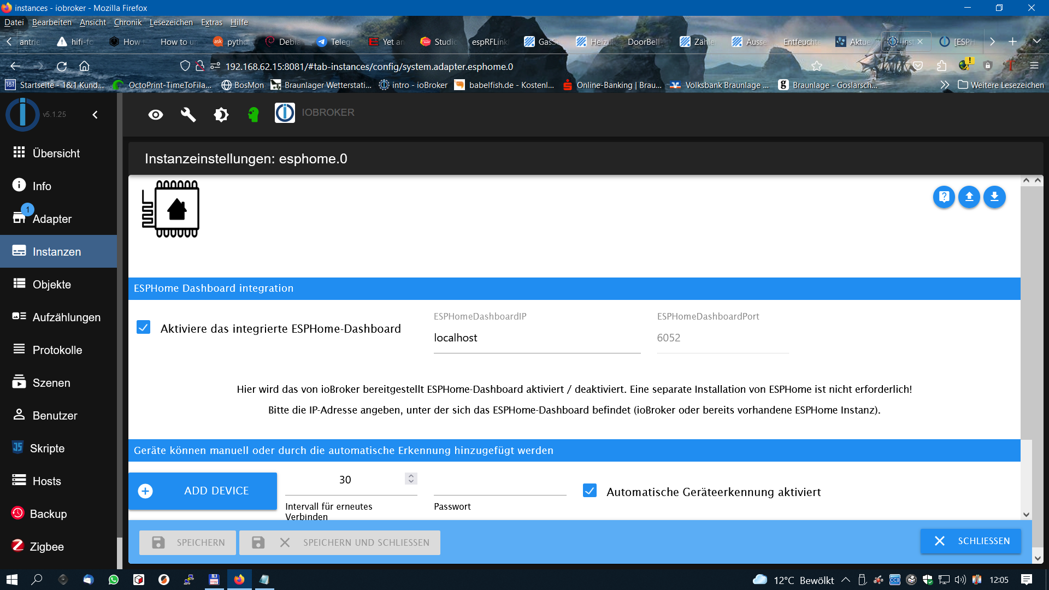Go to the browser home page icon
1049x590 pixels.
tap(84, 66)
